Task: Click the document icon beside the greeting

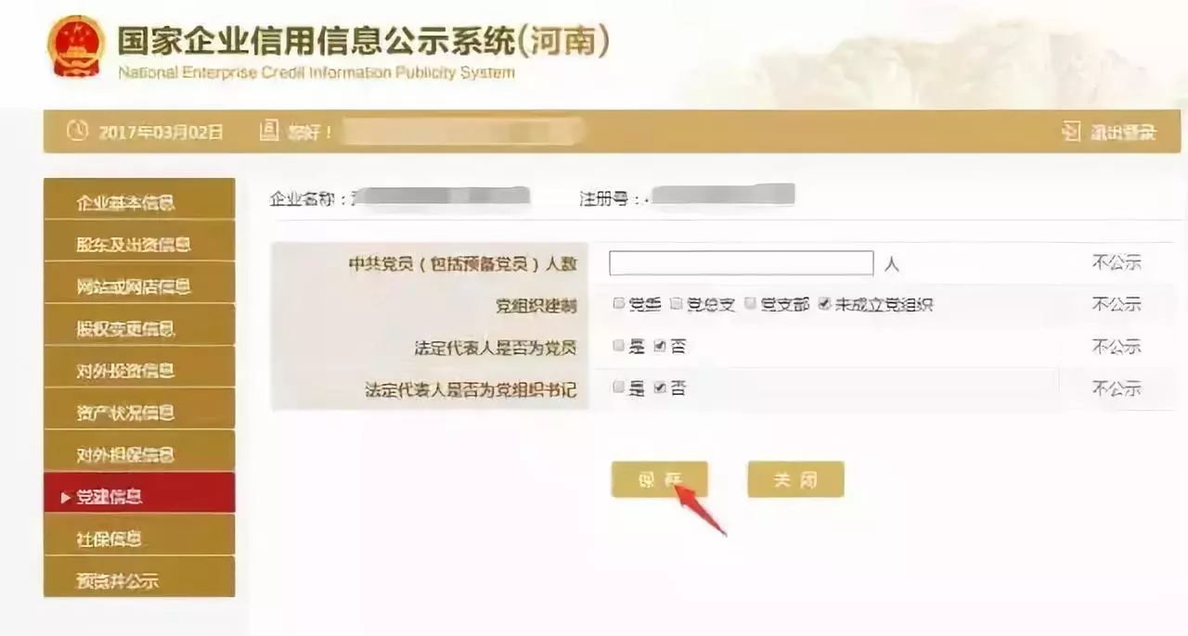Action: (x=269, y=131)
